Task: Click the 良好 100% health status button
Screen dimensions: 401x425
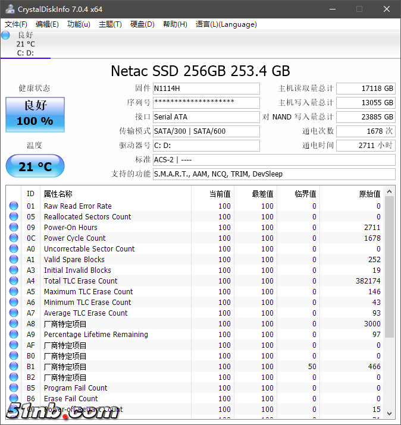Action: 35,114
